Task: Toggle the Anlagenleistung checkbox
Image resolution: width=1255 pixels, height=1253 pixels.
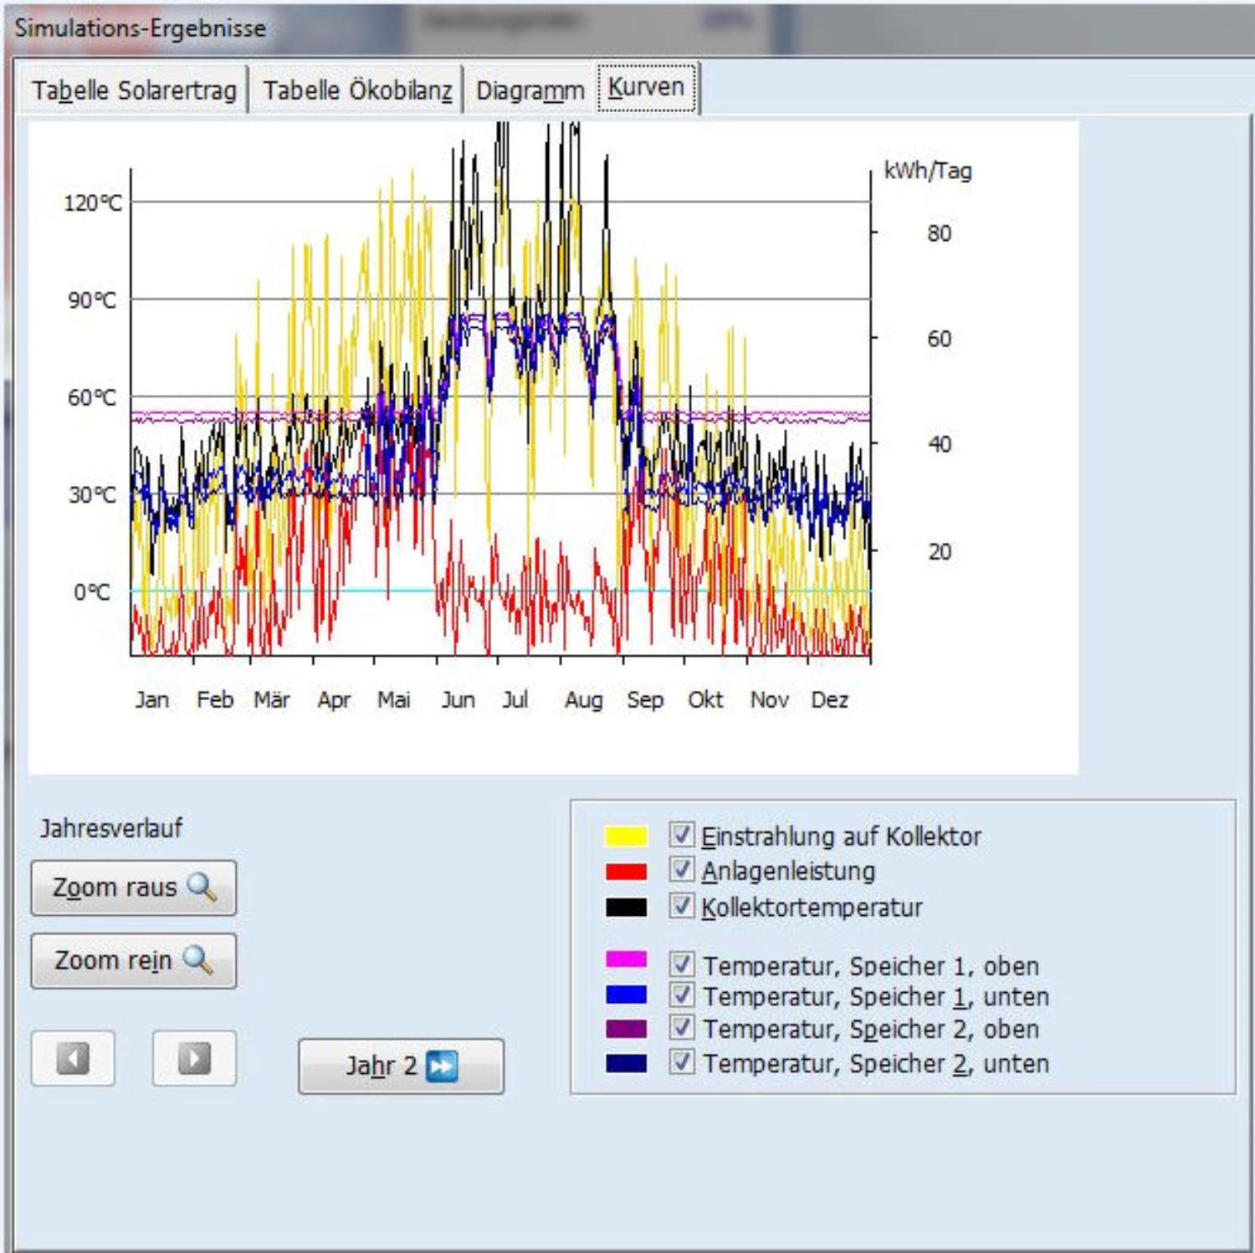Action: coord(681,870)
